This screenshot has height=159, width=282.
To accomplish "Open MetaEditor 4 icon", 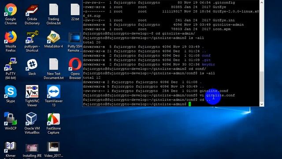I will coord(53,39).
